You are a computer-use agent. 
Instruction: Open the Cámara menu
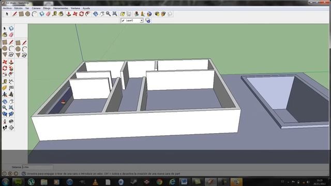tap(36, 8)
